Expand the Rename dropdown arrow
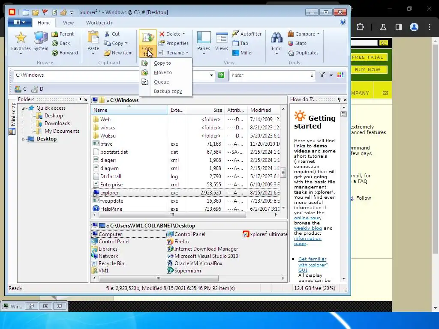Viewport: 439px width, 329px height. 187,53
